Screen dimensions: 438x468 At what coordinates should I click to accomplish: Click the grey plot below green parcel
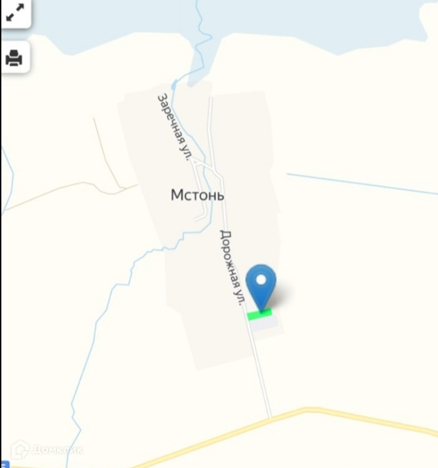pos(264,324)
